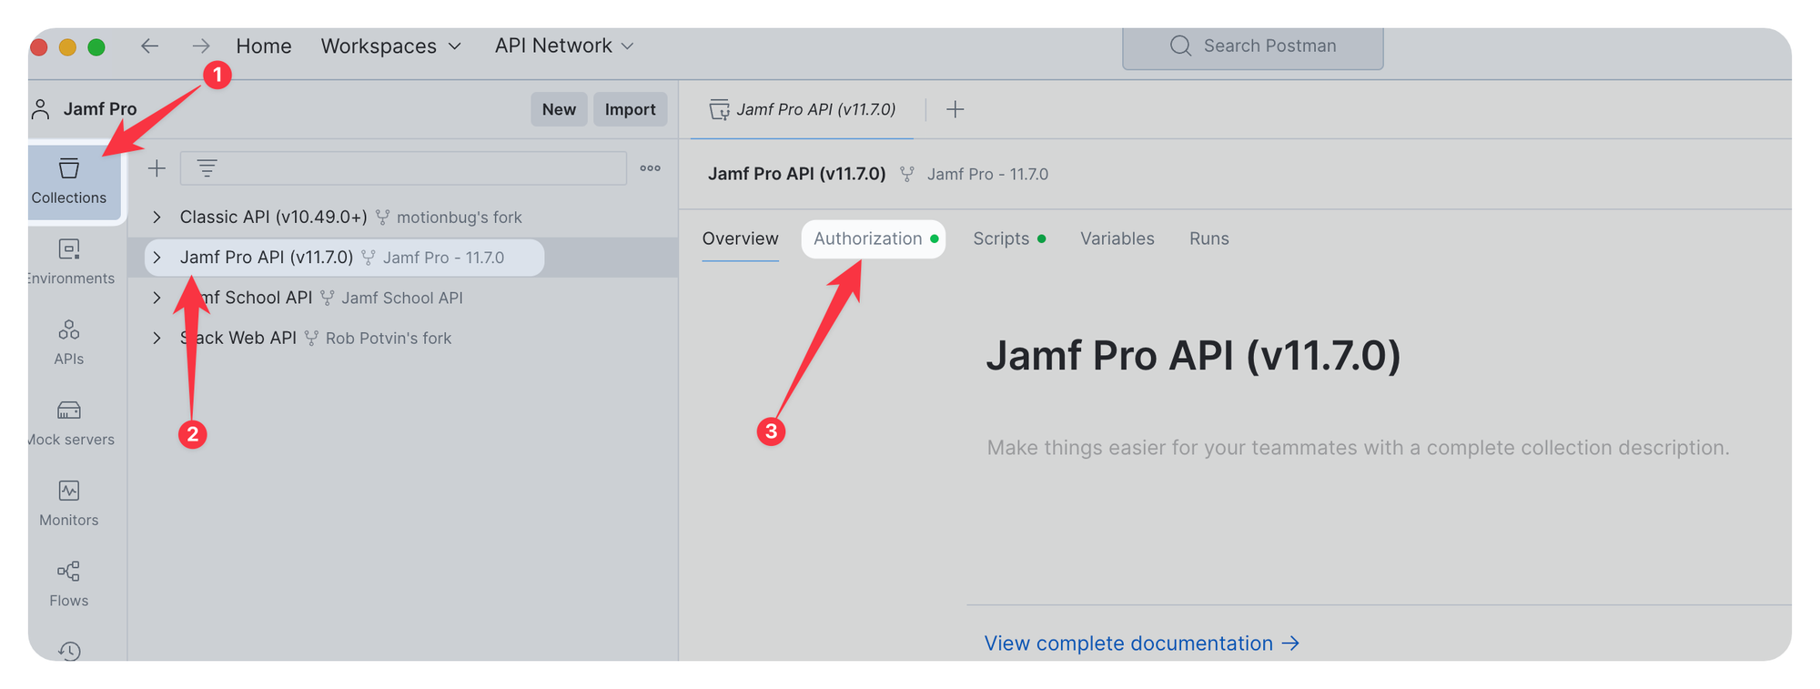Click 'motionbug's fork' label
This screenshot has width=1820, height=689.
click(x=460, y=218)
